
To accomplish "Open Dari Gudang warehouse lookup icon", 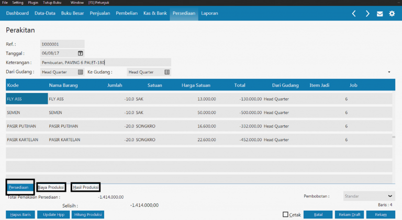I will (81, 72).
